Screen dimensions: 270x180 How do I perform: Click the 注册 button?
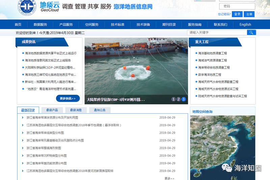[x=249, y=14]
